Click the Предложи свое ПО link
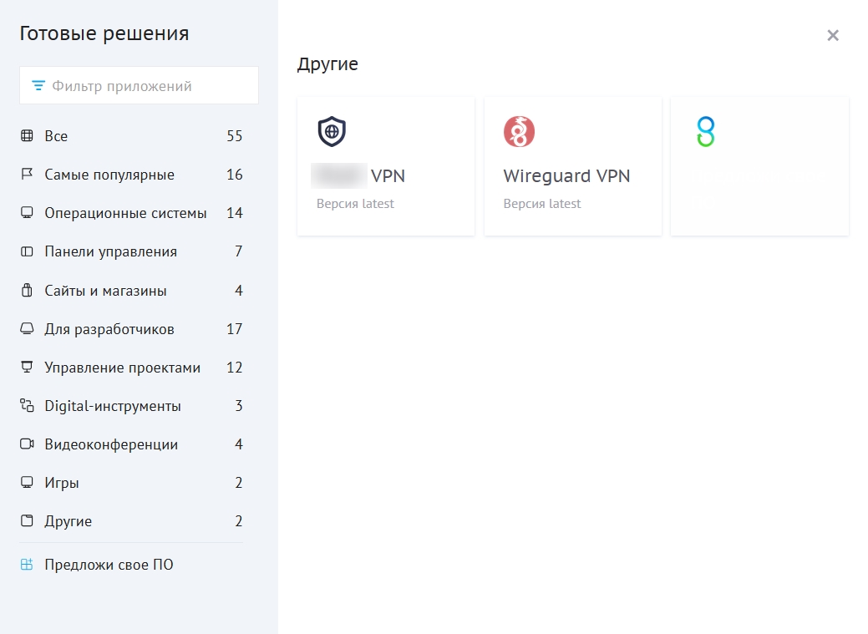This screenshot has width=868, height=634. coord(109,565)
